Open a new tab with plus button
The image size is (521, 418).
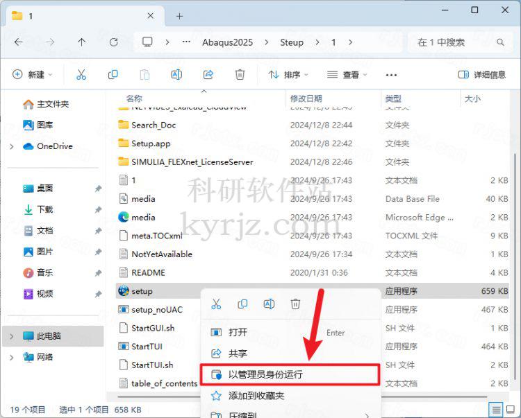point(179,16)
